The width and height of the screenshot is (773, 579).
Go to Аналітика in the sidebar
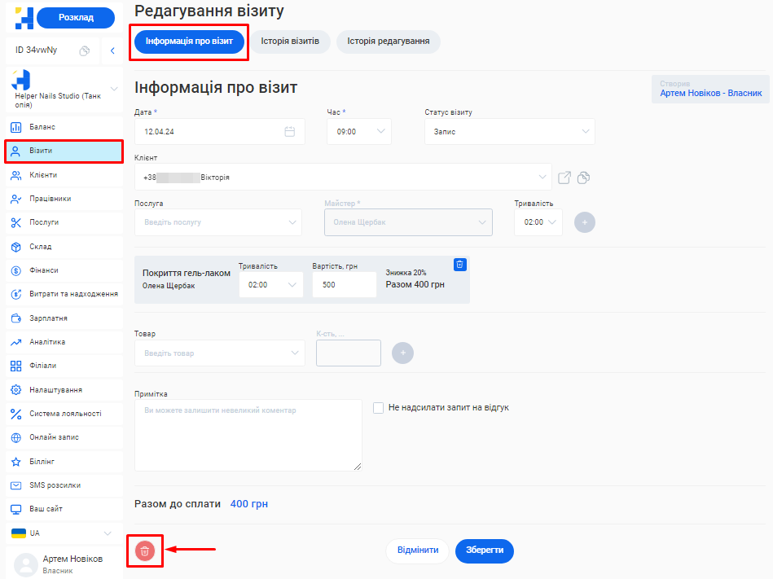47,342
